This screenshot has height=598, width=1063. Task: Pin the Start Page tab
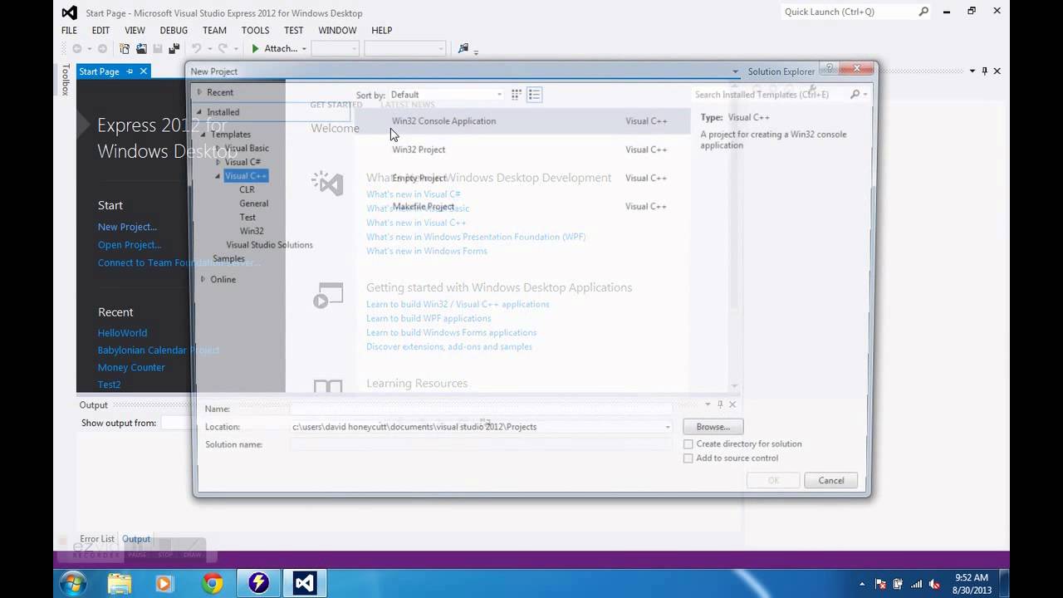click(x=130, y=71)
